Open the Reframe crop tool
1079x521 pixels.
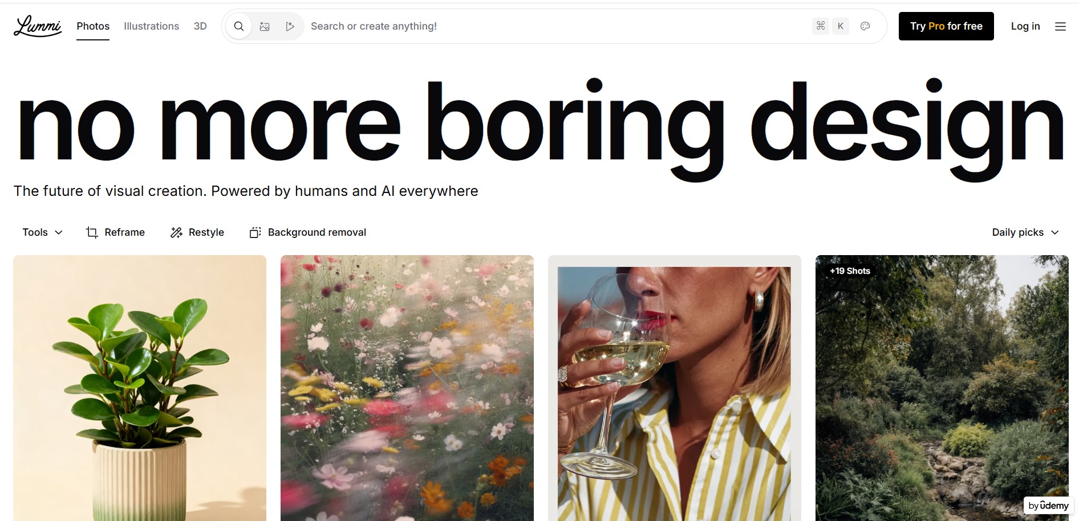coord(115,232)
